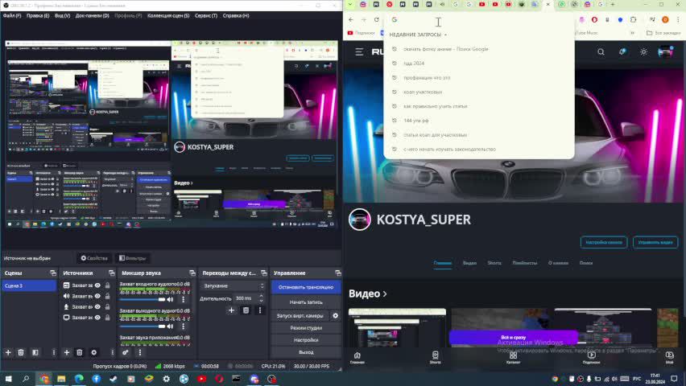The image size is (686, 386).
Task: Open the Сервис menu in OBS
Action: 206,16
